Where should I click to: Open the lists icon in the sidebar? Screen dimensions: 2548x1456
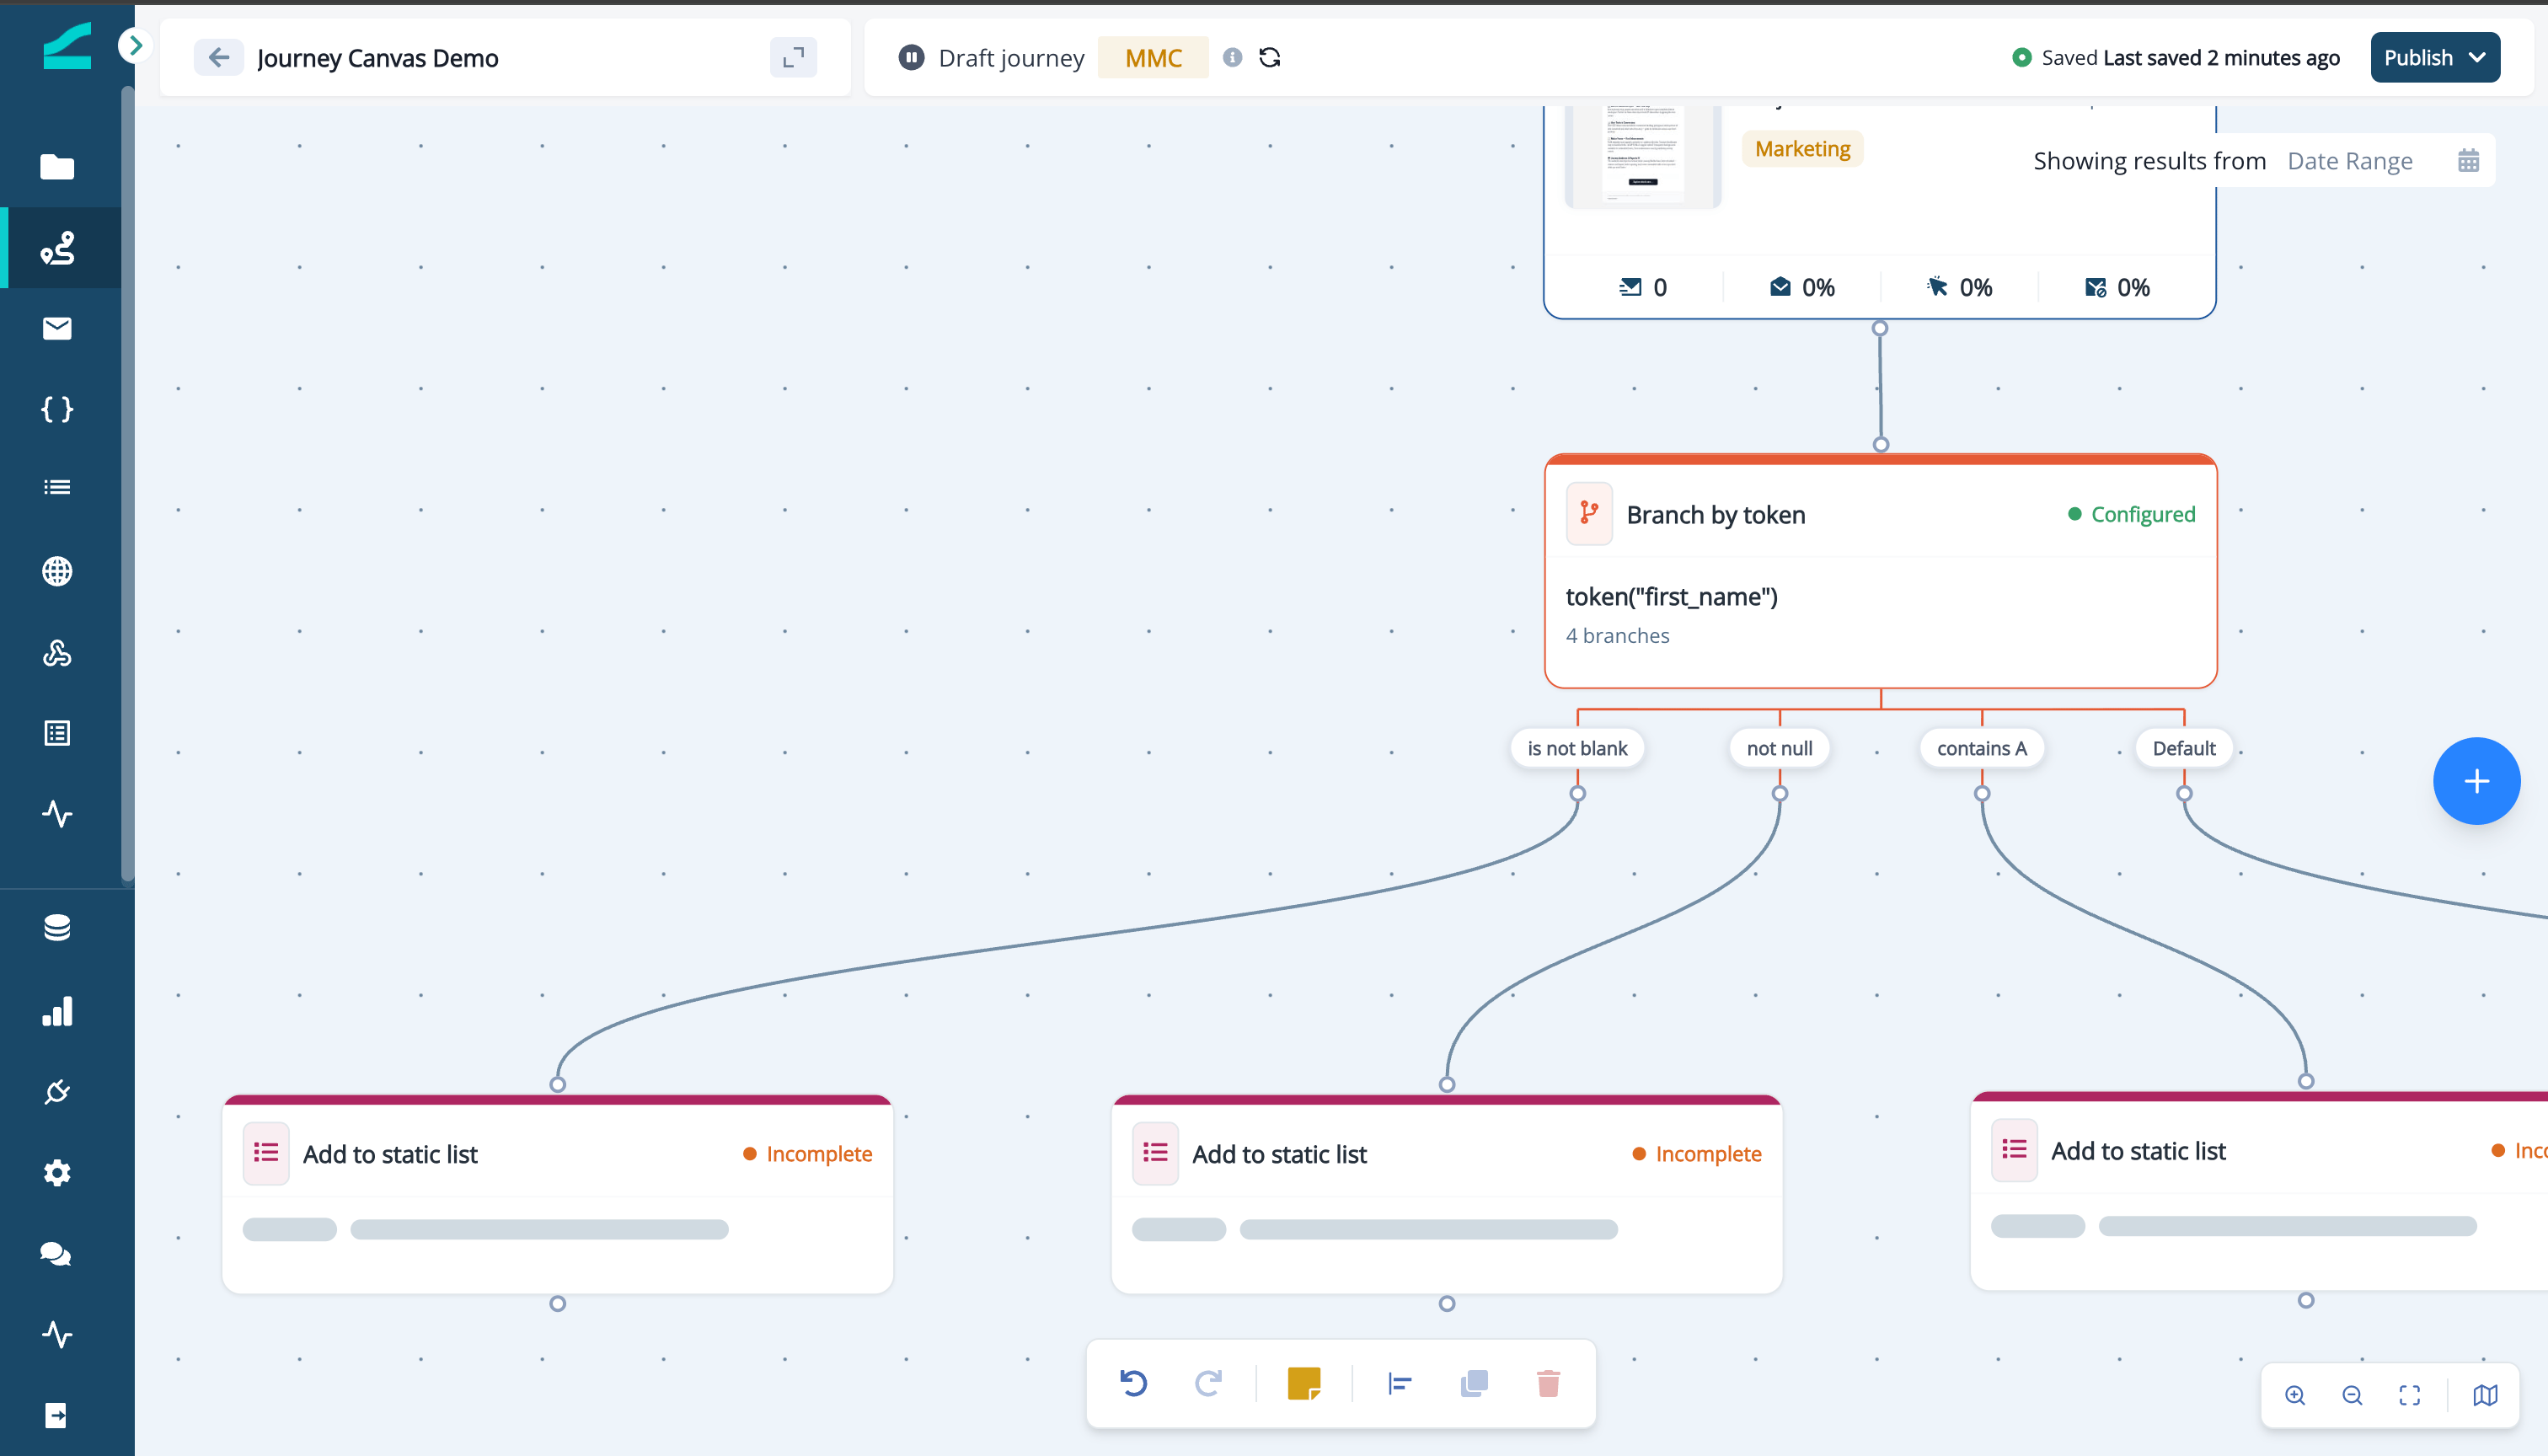(57, 487)
